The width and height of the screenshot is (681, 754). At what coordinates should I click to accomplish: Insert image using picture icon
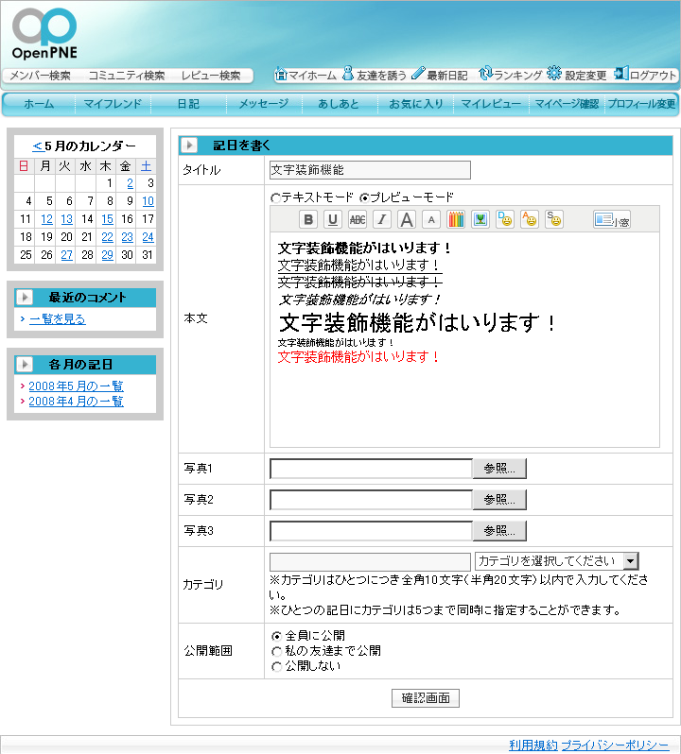point(480,219)
